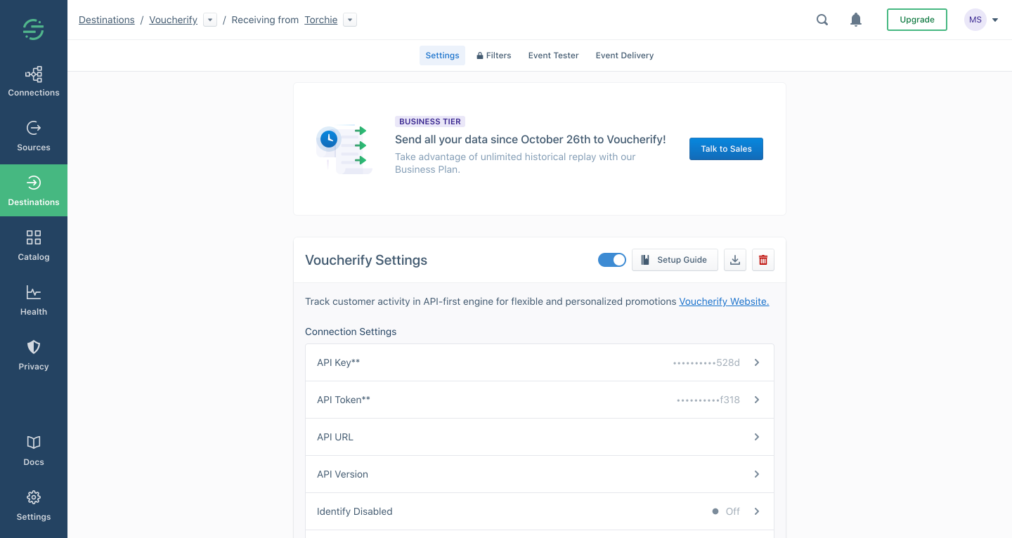Image resolution: width=1012 pixels, height=538 pixels.
Task: Click the BUSINESS TIER badge
Action: tap(430, 122)
